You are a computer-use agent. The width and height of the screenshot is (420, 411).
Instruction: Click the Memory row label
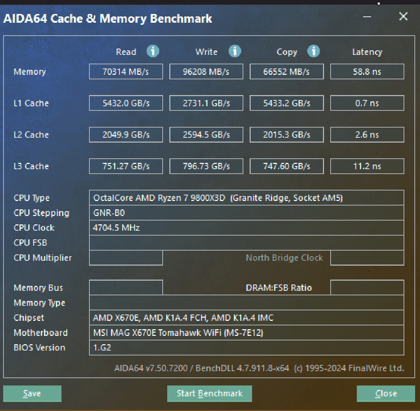coord(30,72)
